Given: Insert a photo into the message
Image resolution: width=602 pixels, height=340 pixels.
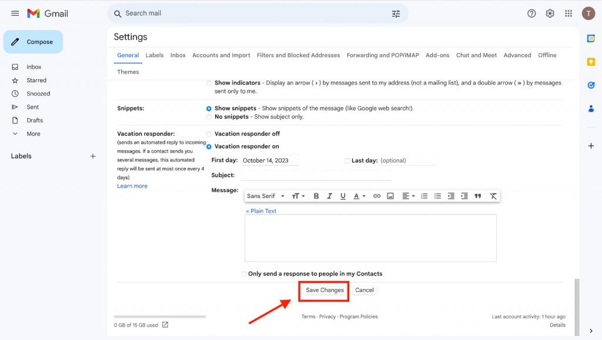Looking at the screenshot, I should (390, 196).
